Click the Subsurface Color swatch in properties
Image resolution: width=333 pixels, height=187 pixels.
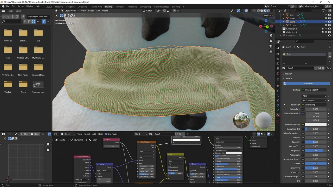(315, 125)
